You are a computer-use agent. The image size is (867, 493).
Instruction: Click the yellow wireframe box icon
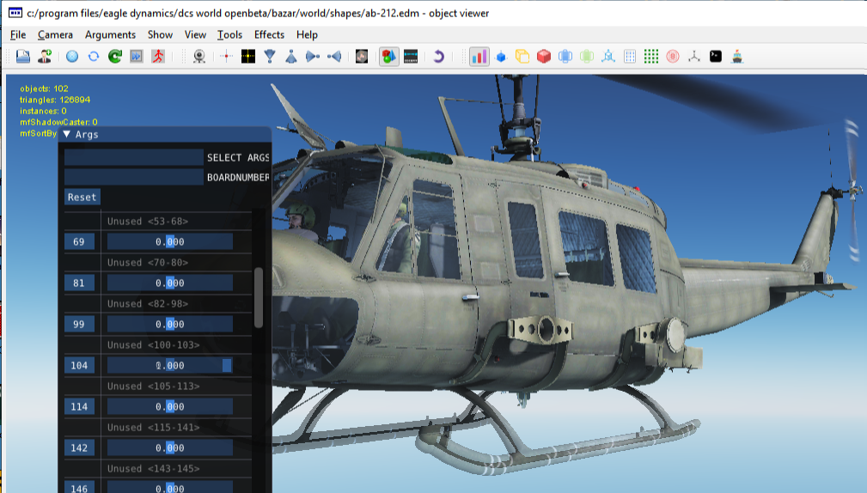click(522, 57)
